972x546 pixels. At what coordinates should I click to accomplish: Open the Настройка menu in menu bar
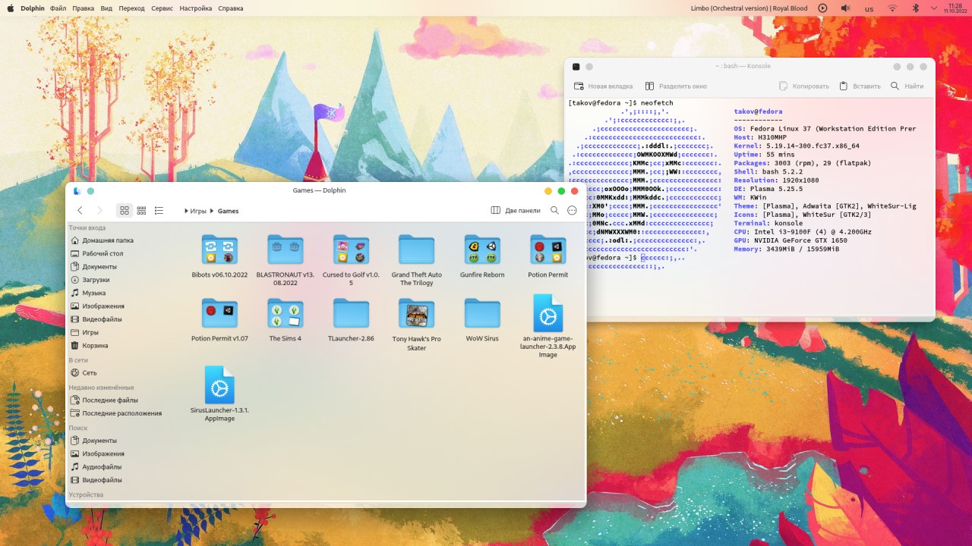pos(196,8)
